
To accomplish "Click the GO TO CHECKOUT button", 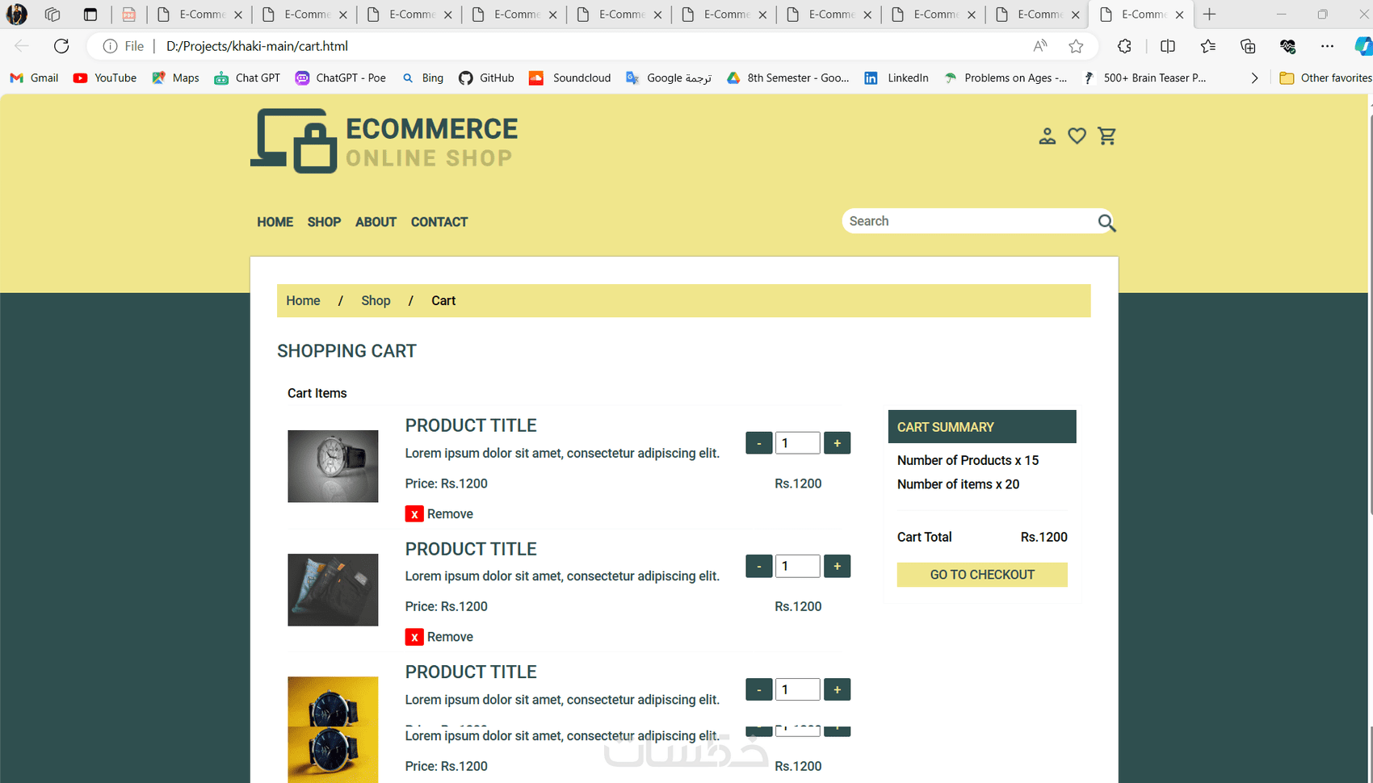I will tap(982, 575).
